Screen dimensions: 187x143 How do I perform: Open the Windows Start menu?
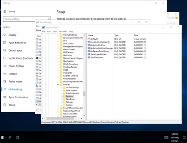pos(2,137)
